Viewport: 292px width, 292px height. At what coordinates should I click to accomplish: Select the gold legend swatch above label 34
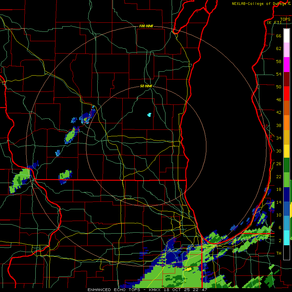click(x=286, y=137)
